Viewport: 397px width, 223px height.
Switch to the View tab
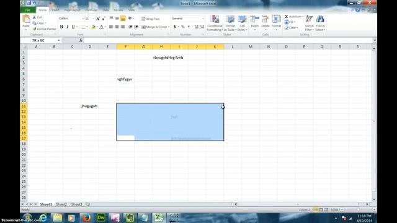coord(132,10)
